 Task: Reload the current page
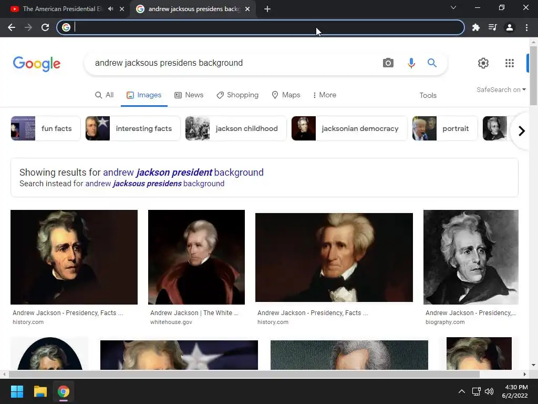pyautogui.click(x=45, y=27)
